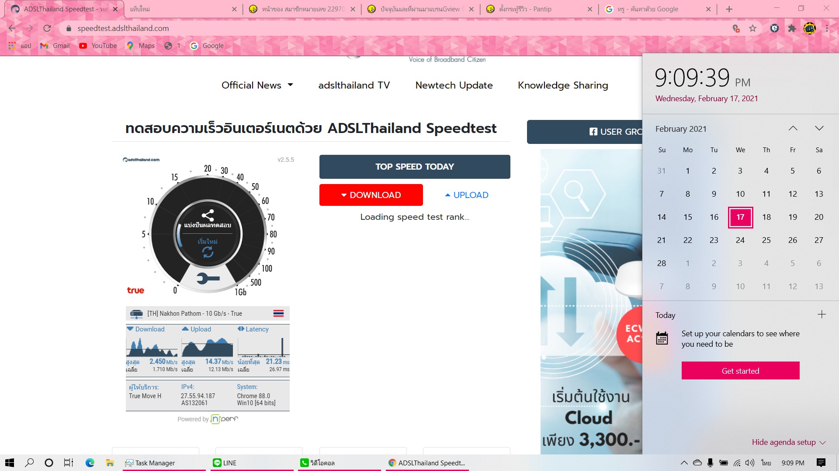Go to previous month in calendar
Screen dimensions: 839x471
[x=793, y=128]
